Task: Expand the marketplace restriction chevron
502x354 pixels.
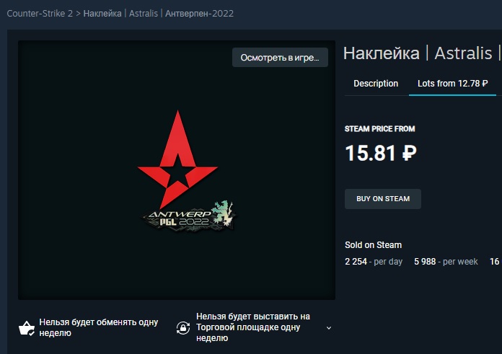Action: 329,328
